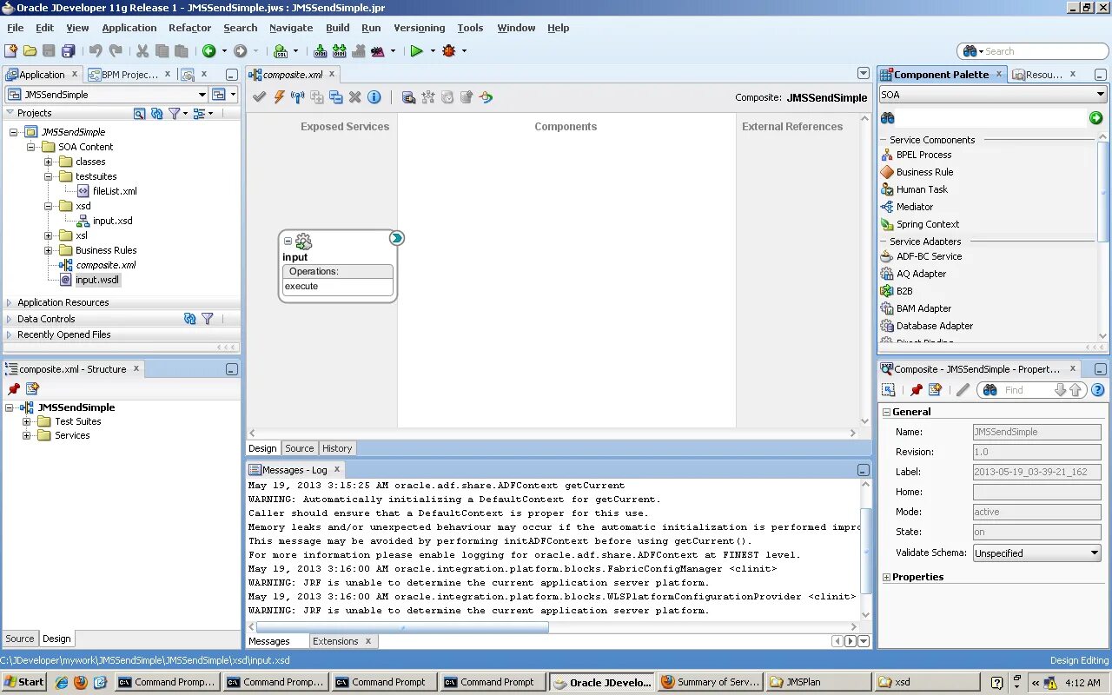Toggle the filter in the Projects panel

[x=175, y=113]
